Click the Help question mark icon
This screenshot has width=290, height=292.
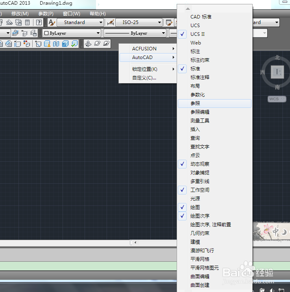[x=39, y=22]
